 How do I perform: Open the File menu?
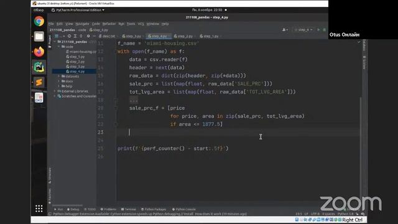tap(51, 24)
